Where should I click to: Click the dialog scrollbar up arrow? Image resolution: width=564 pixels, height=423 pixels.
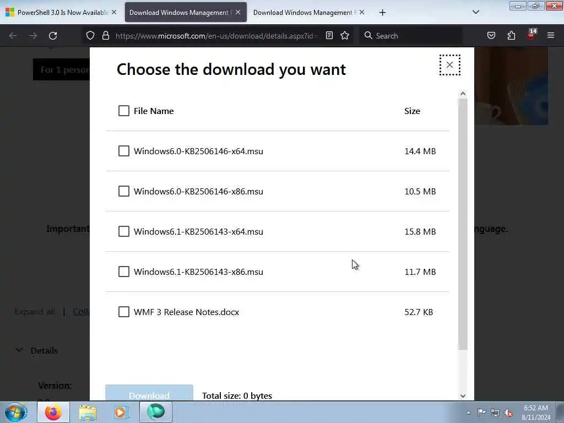point(463,94)
